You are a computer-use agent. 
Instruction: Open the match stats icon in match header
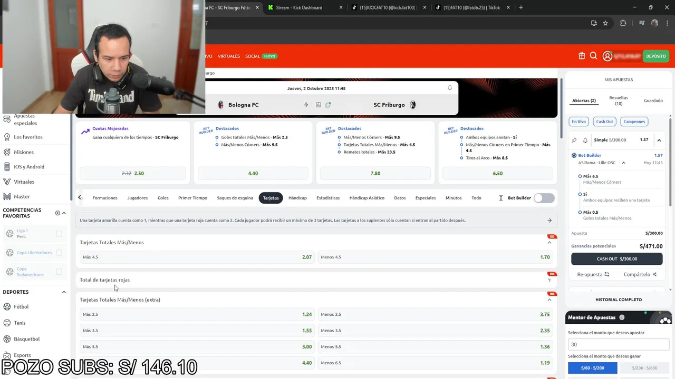tap(319, 105)
